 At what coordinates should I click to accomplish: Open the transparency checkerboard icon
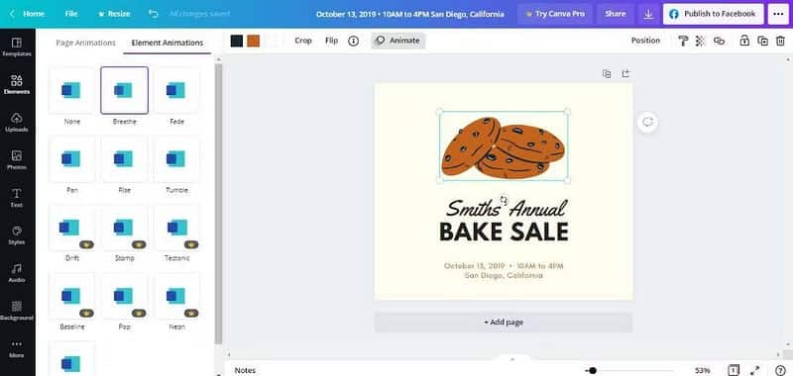(x=700, y=41)
